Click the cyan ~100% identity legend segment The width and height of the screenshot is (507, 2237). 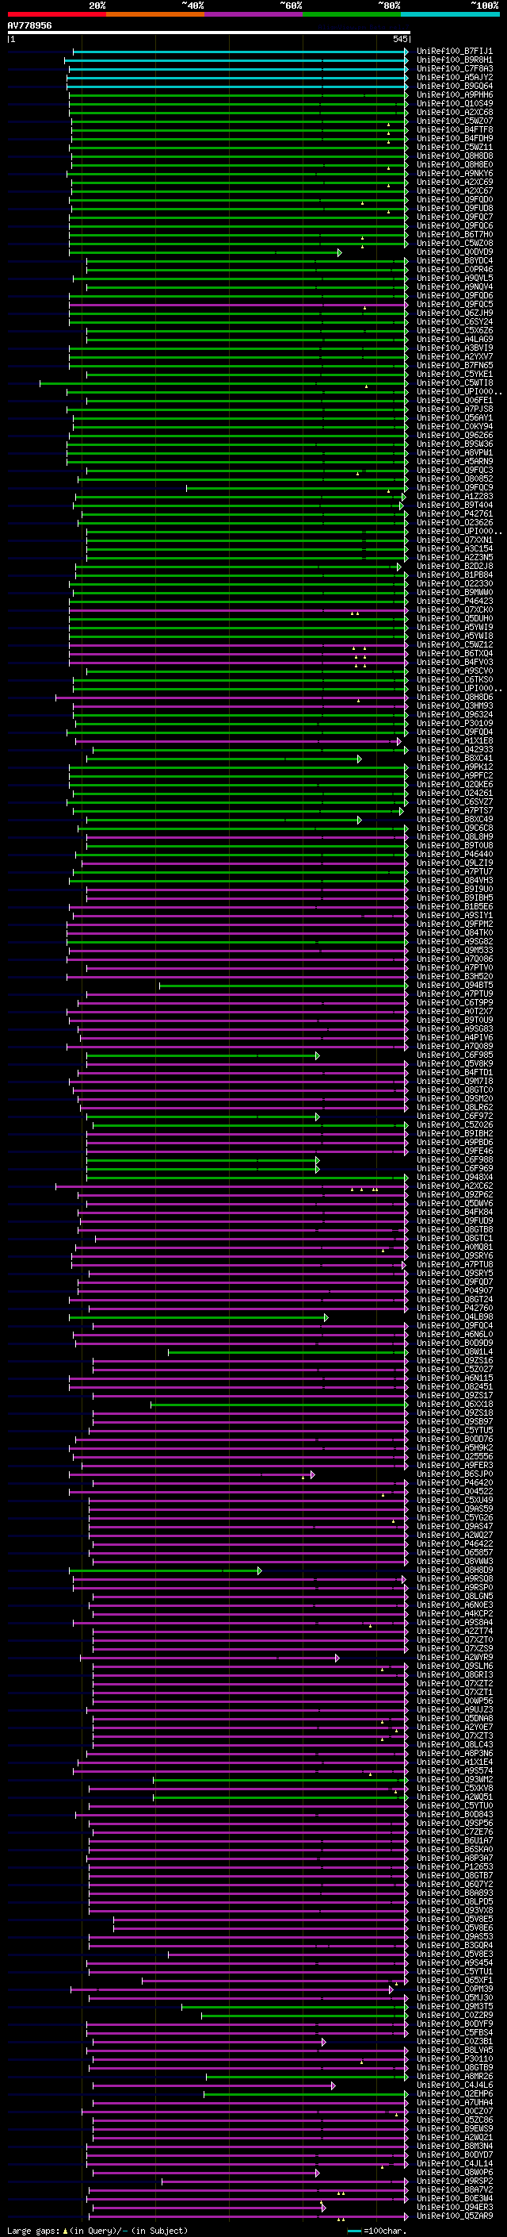pyautogui.click(x=450, y=14)
